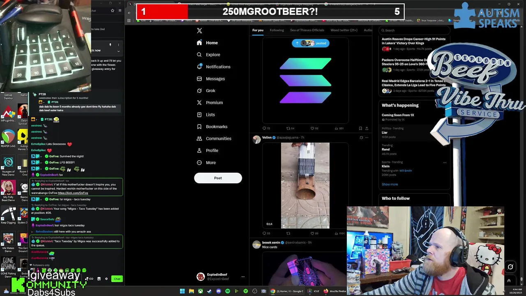Click the green Chat button
This screenshot has width=526, height=296.
pos(117,279)
